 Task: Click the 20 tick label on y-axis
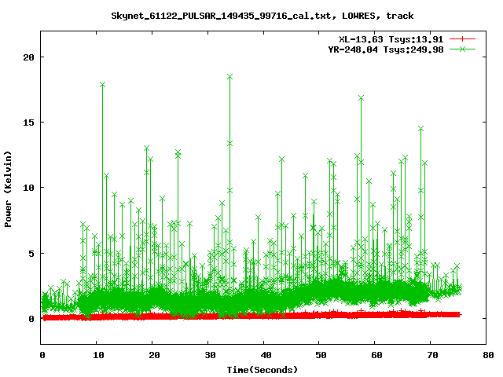28,57
